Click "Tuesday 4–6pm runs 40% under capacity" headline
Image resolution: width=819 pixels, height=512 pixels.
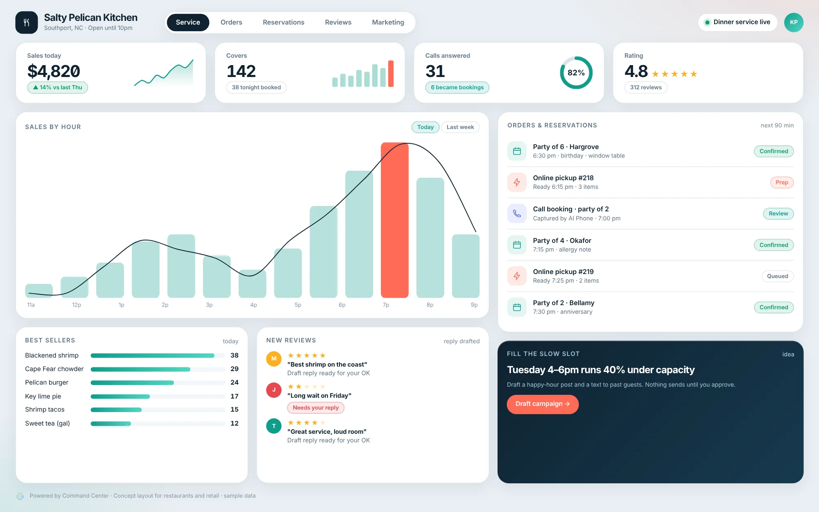601,370
